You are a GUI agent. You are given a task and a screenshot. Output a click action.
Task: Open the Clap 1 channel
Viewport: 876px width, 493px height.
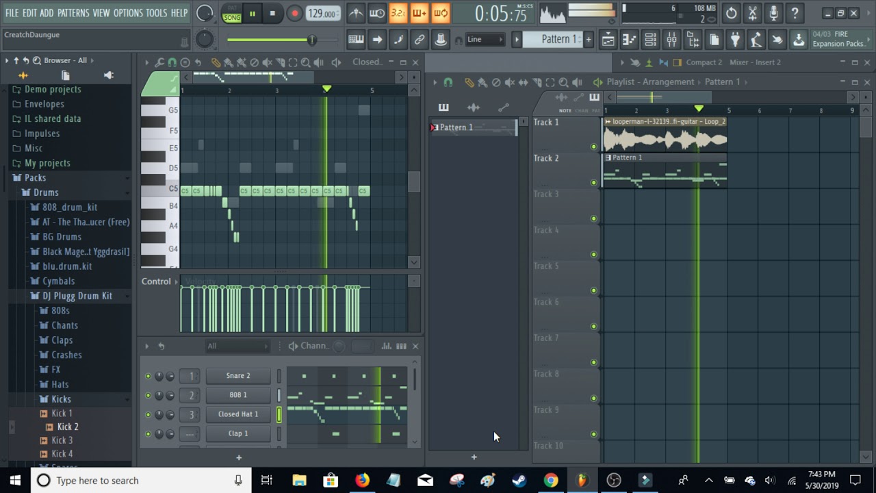[x=238, y=433]
